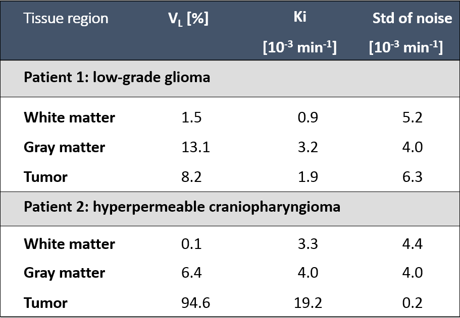460x318 pixels.
Task: Select the 8.2 V_L value cell
Action: pos(191,177)
